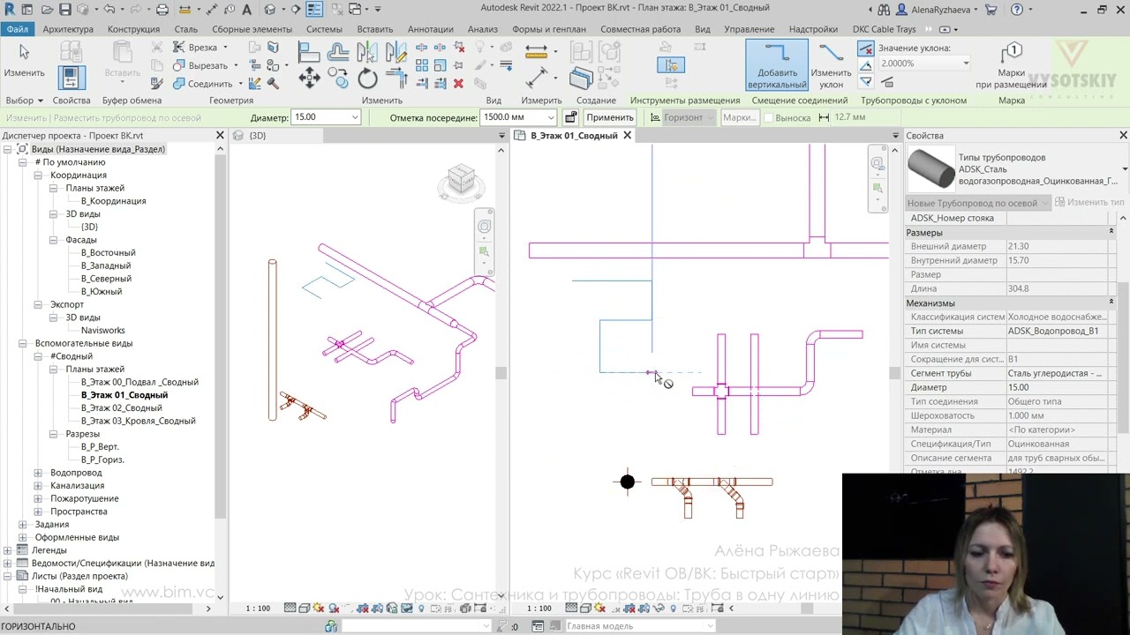Activate the {3D} view tab
Viewport: 1130px width, 635px height.
pyautogui.click(x=257, y=136)
